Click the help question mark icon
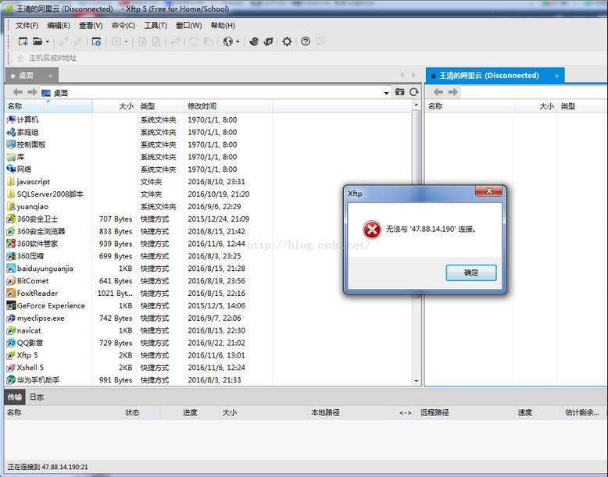The height and width of the screenshot is (477, 608). pyautogui.click(x=306, y=41)
